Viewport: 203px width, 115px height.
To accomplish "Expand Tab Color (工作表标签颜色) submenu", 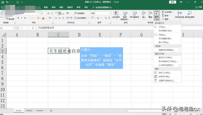I will tap(167, 65).
